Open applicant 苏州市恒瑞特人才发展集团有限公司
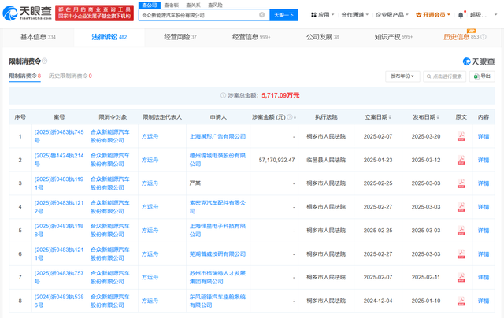This screenshot has height=318, width=504. click(217, 277)
